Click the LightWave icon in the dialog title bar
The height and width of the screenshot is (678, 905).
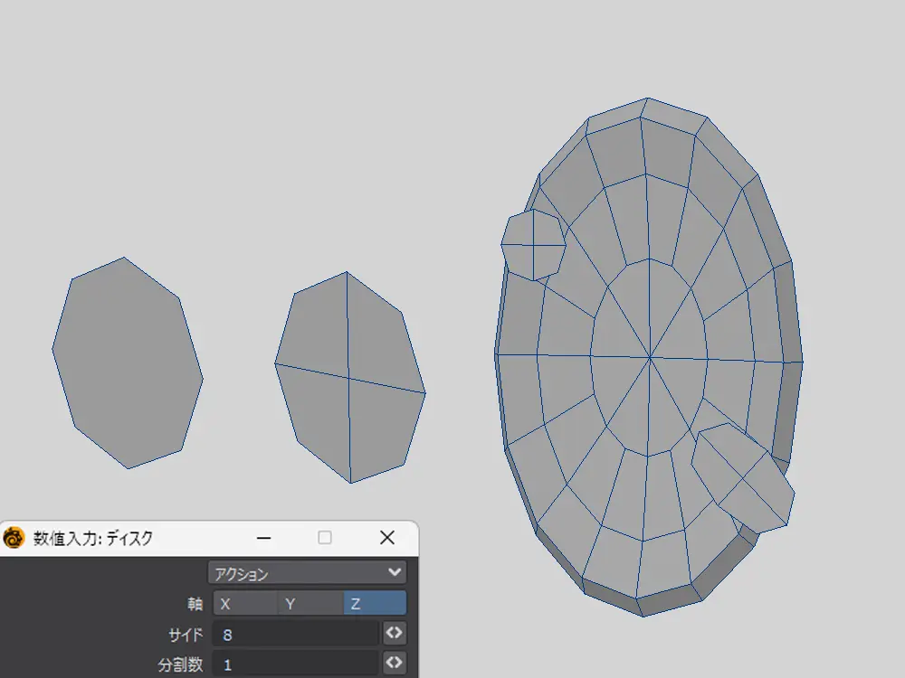coord(14,539)
